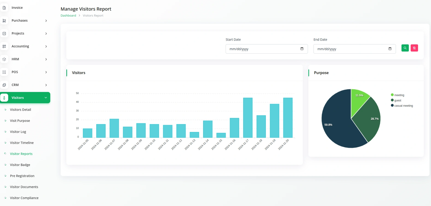Click the green search button

pyautogui.click(x=405, y=48)
